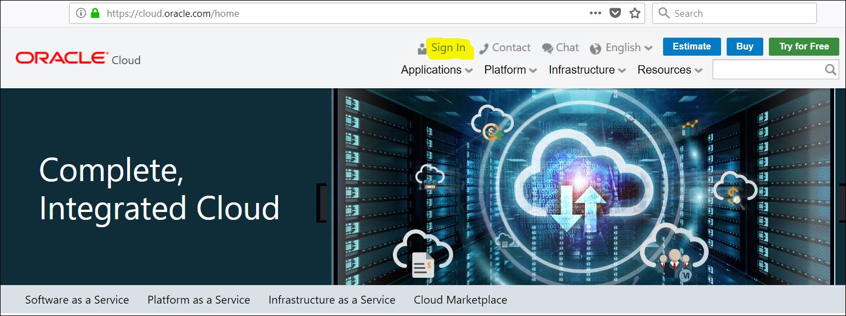Expand the Resources menu
This screenshot has width=846, height=316.
click(x=670, y=70)
